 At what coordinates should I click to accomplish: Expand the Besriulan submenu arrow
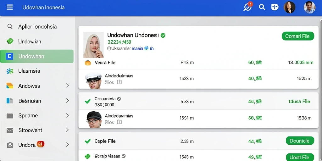pyautogui.click(x=67, y=101)
